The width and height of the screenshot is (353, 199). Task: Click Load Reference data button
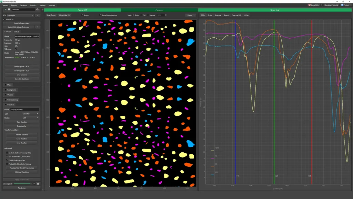pyautogui.click(x=22, y=23)
